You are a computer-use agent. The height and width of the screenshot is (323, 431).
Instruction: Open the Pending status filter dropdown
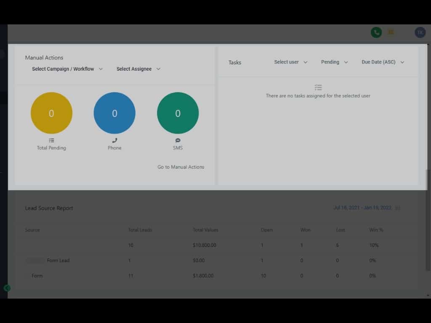point(335,62)
